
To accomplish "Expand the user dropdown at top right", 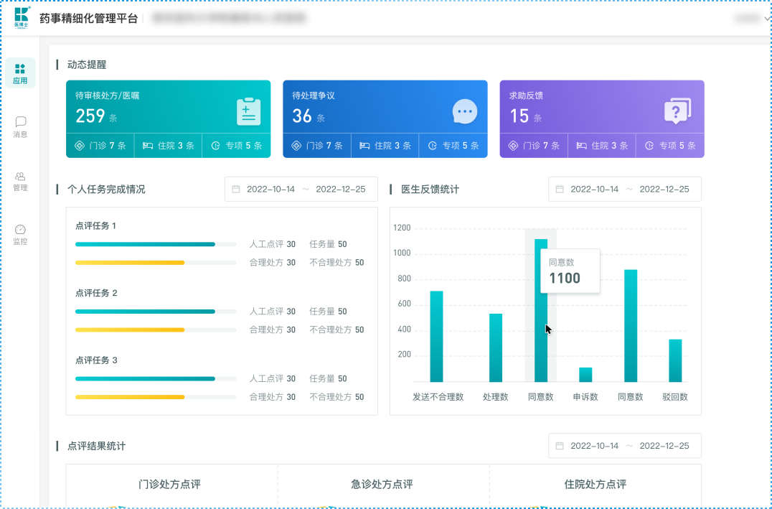I will [x=767, y=19].
